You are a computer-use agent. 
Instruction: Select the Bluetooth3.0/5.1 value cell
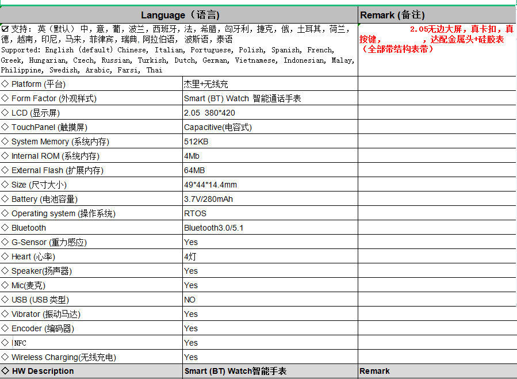click(x=213, y=228)
